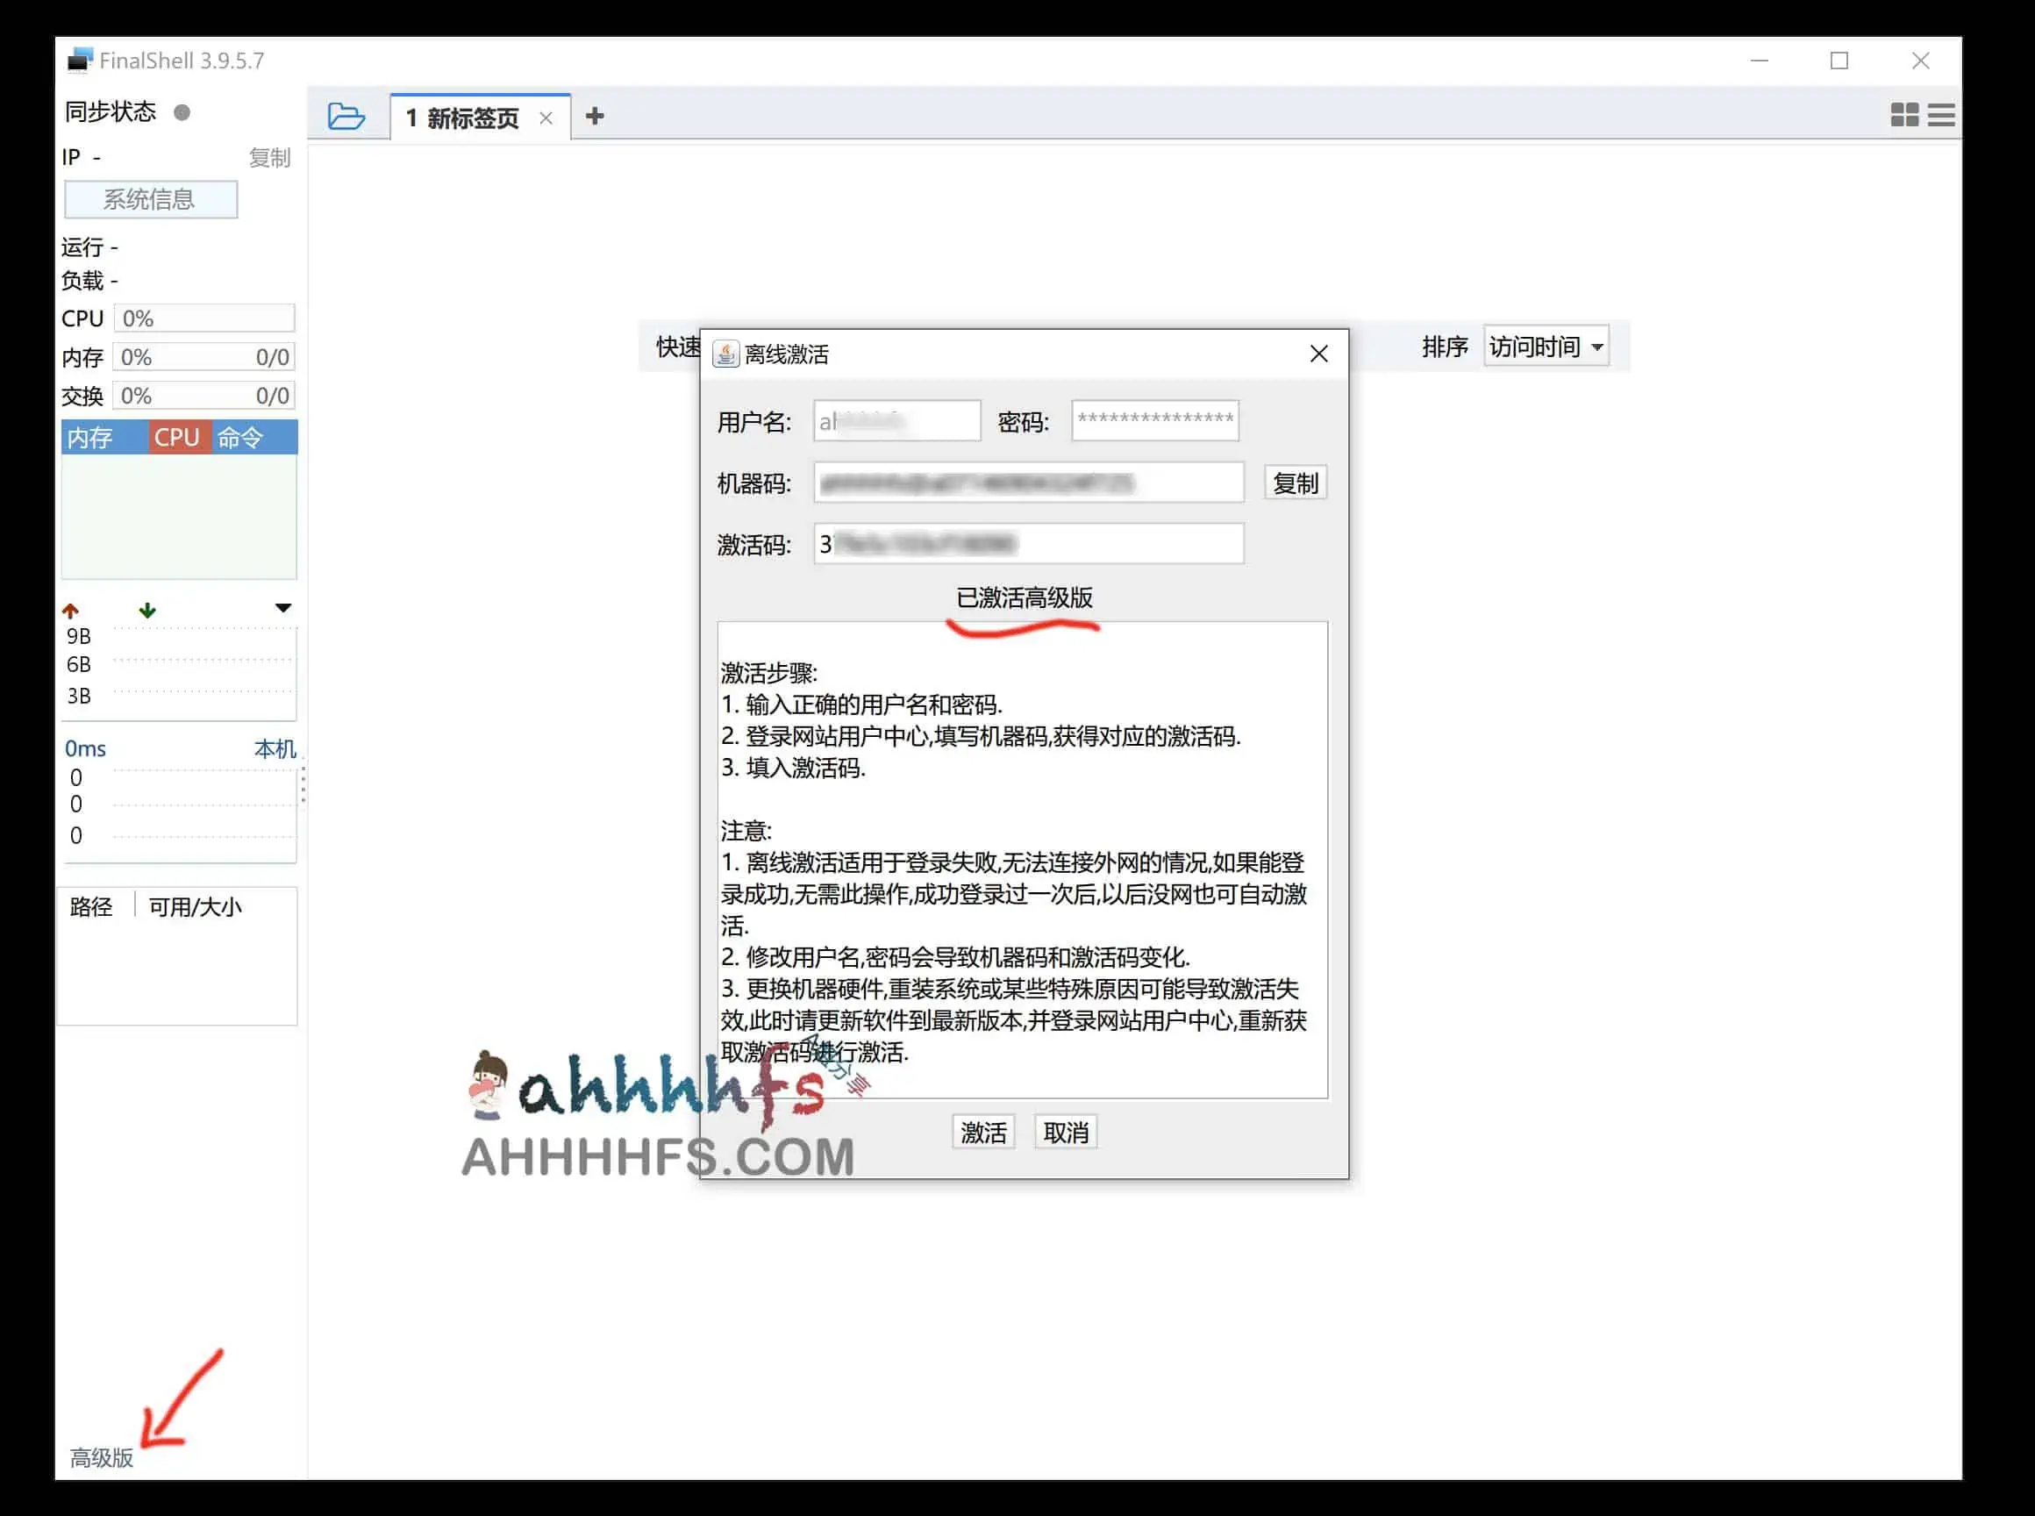Viewport: 2035px width, 1516px height.
Task: Click the + icon to open new tab
Action: tap(596, 117)
